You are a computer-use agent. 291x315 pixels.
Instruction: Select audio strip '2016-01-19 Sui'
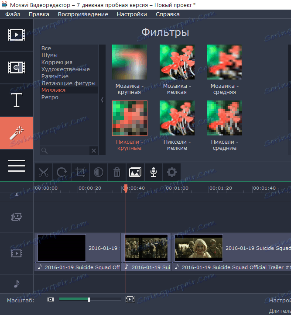click(146, 267)
